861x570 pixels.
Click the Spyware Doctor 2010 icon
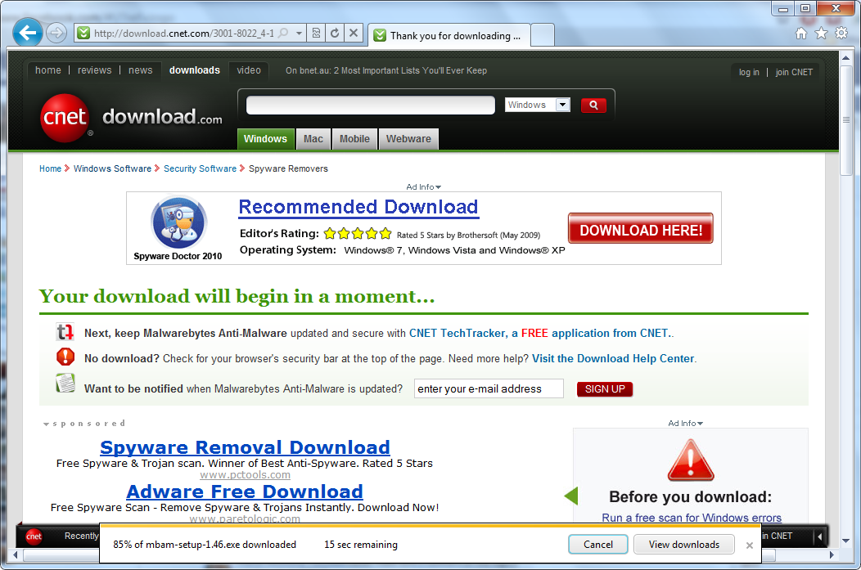click(x=178, y=222)
